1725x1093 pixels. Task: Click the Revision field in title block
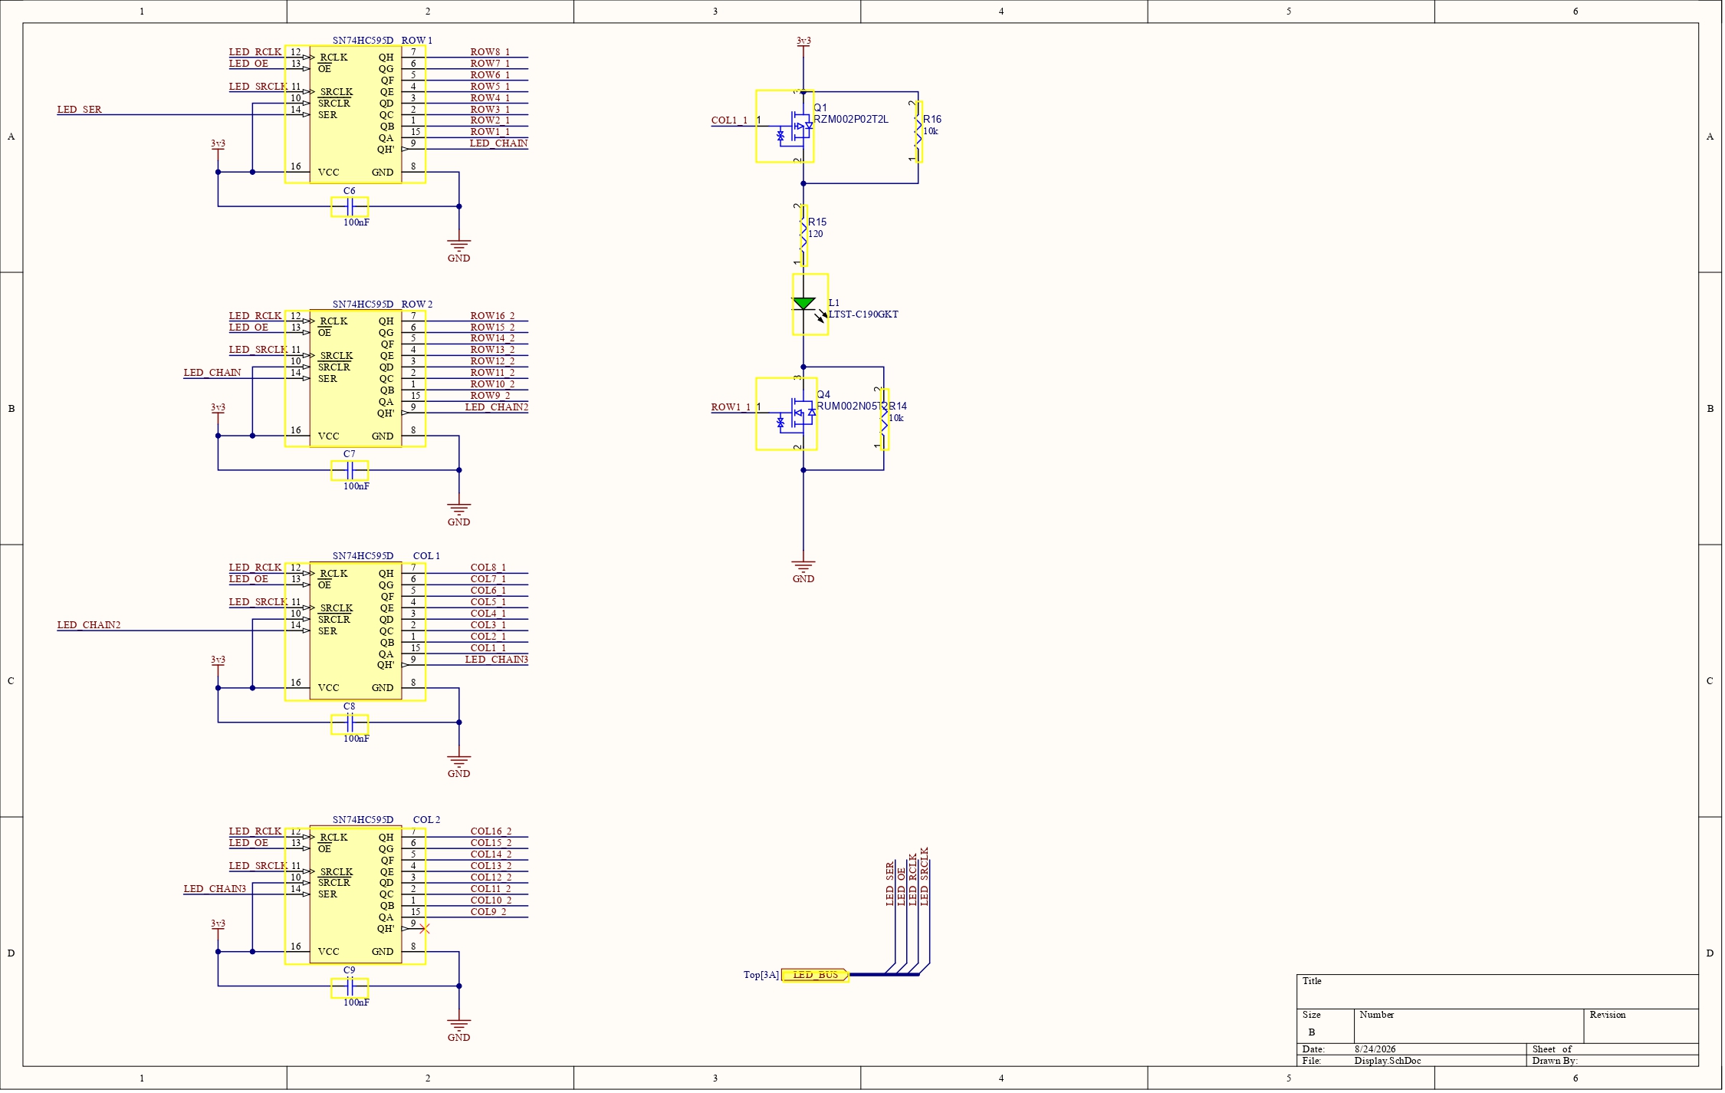pos(1641,1026)
